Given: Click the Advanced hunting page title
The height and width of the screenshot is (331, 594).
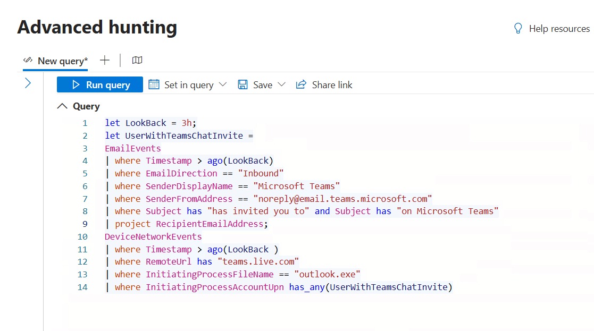Looking at the screenshot, I should (x=97, y=27).
